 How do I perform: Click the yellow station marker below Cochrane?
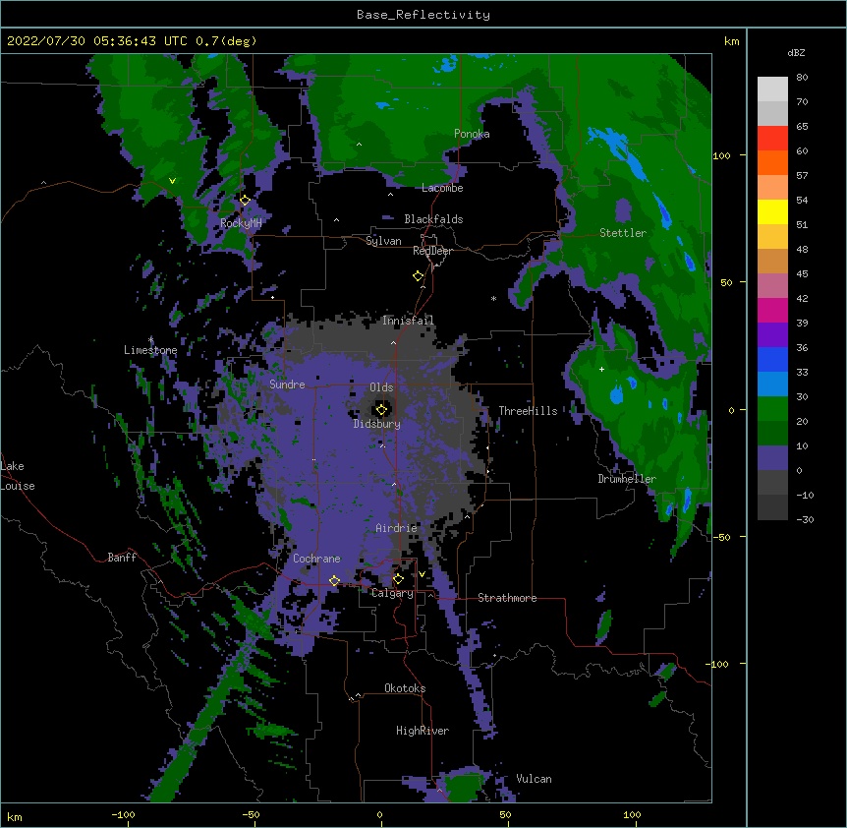tap(334, 580)
